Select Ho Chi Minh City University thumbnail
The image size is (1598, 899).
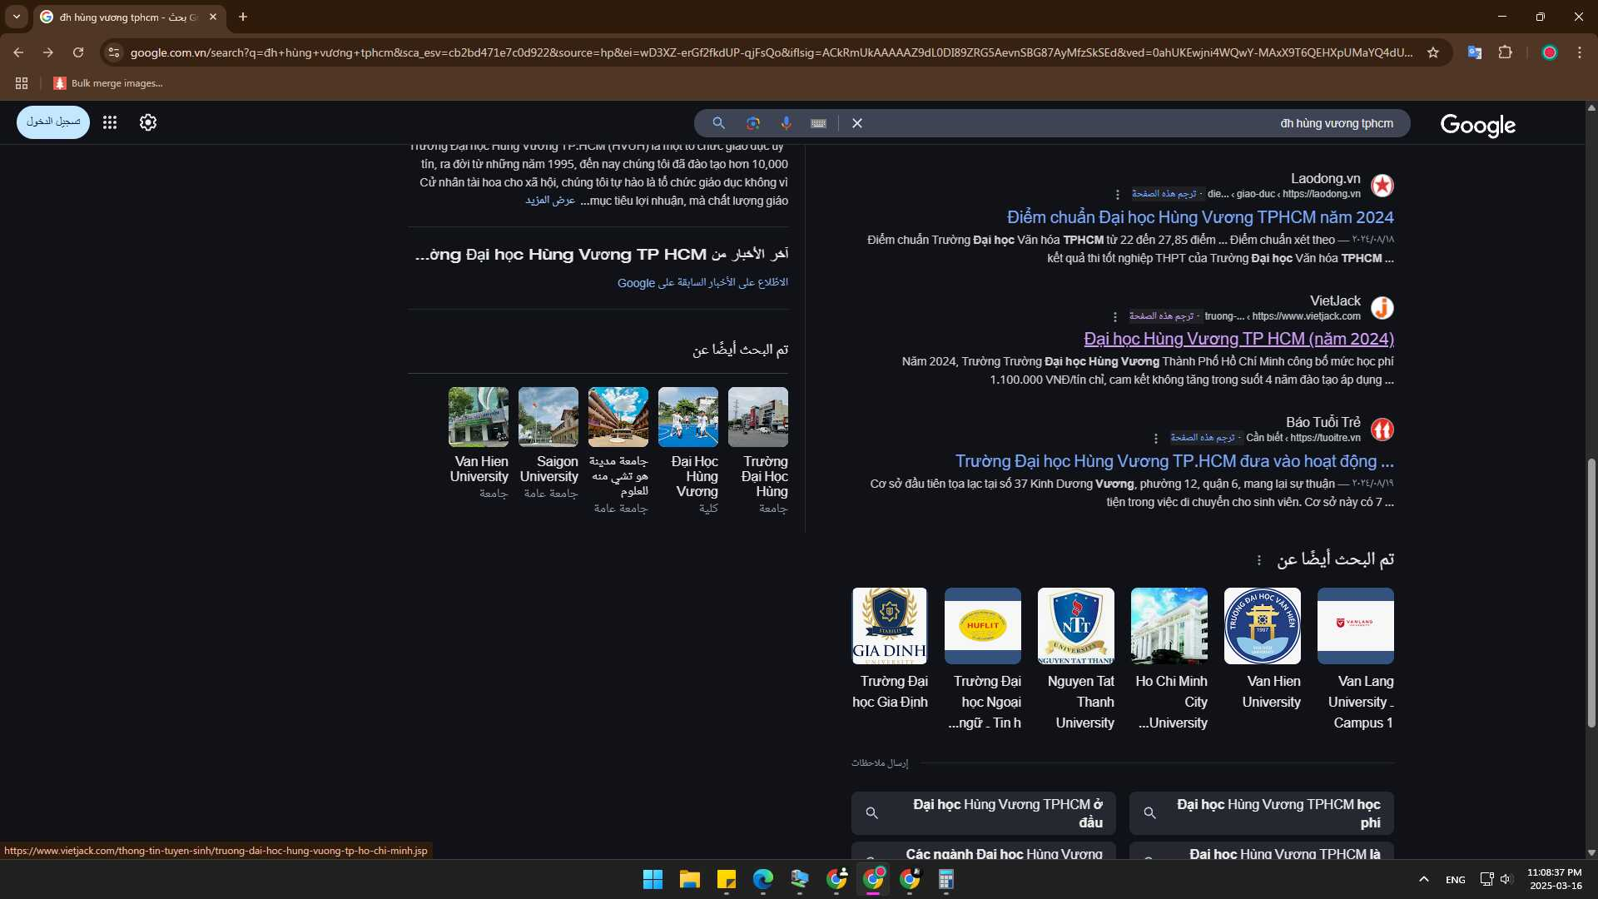[1169, 626]
